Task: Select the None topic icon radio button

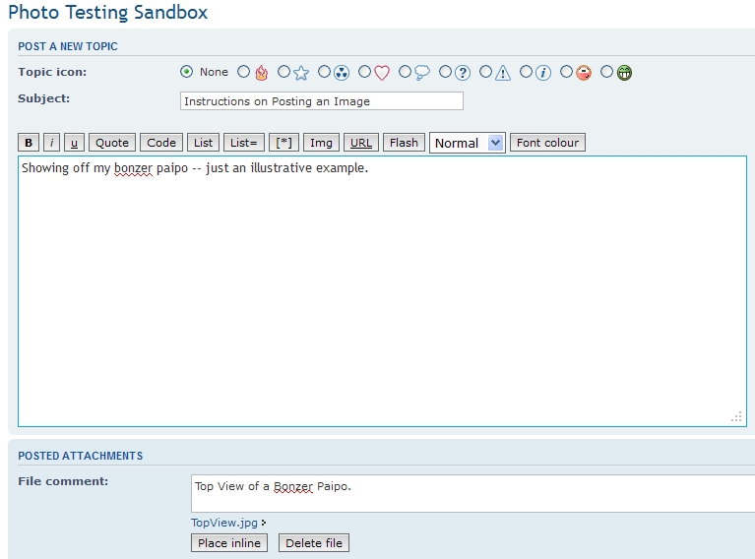Action: click(186, 72)
